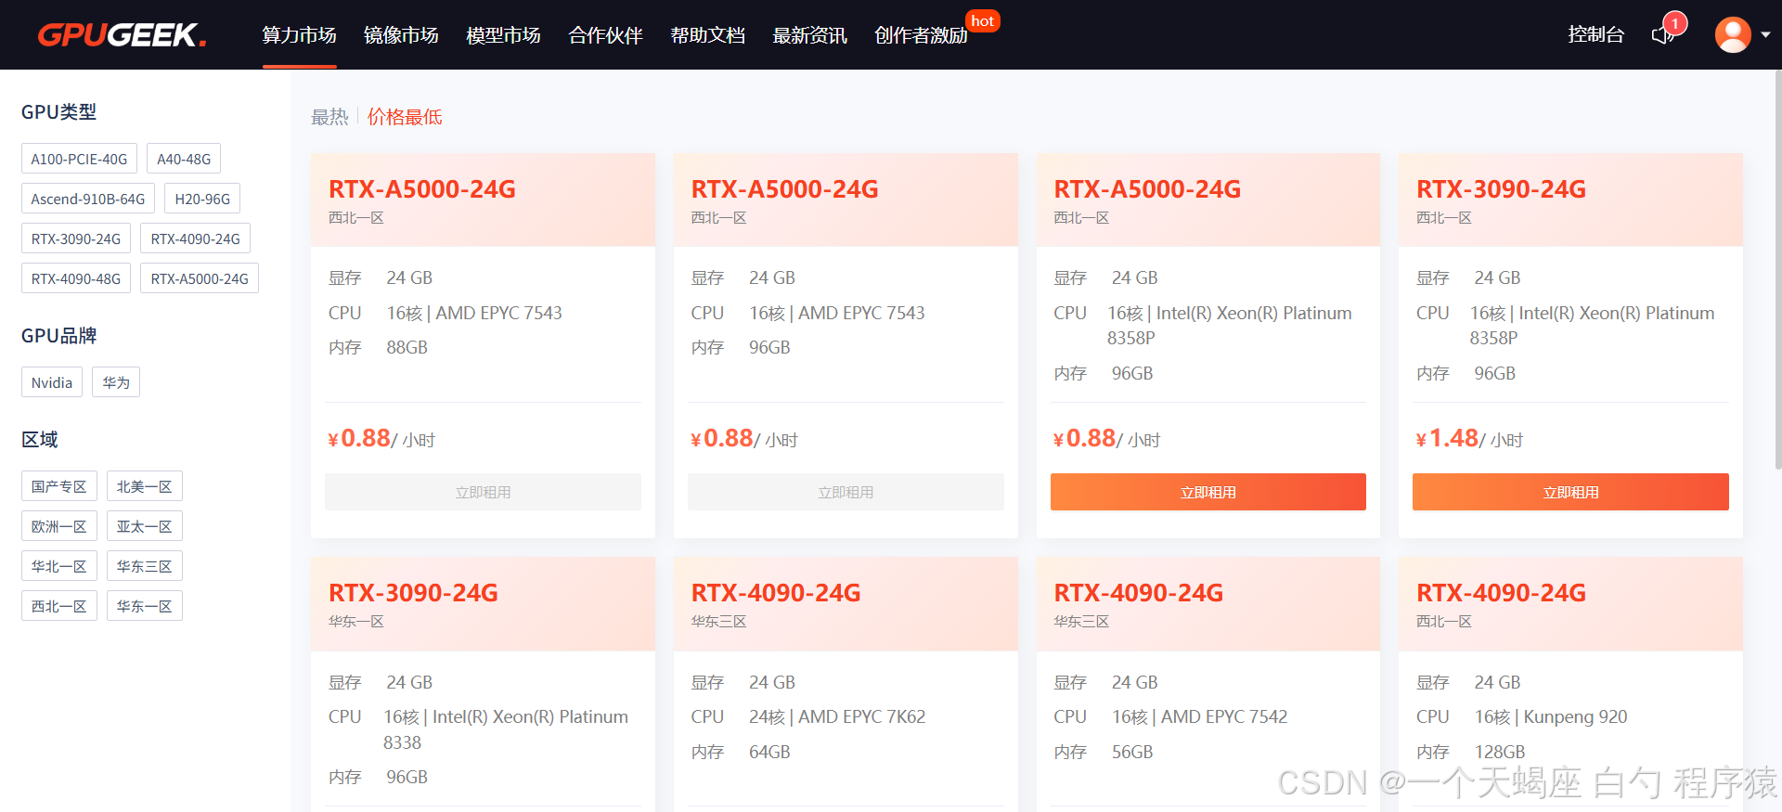Filter by RTX-3090-24G GPU type tag
The height and width of the screenshot is (812, 1782).
click(76, 238)
